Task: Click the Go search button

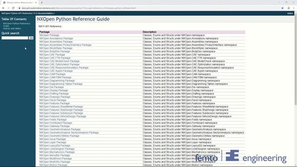Action: 31,38
